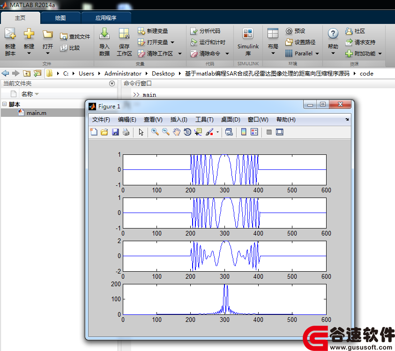Click Open File icon in Figure 1 toolbar

[104, 132]
